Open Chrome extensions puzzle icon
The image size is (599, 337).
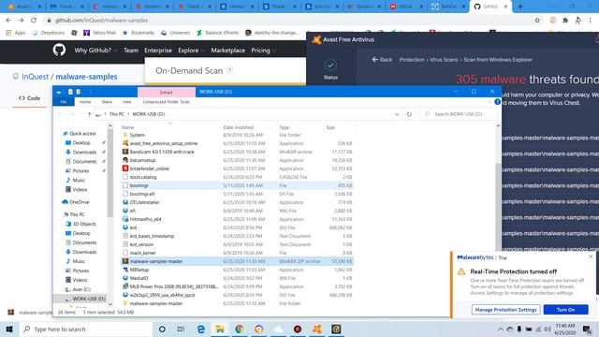[x=565, y=21]
